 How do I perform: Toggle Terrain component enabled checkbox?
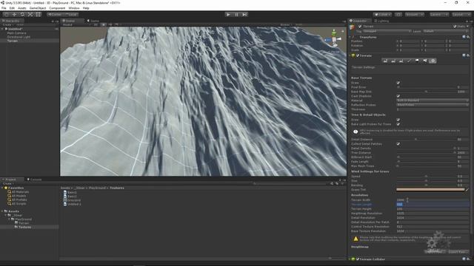pos(358,55)
